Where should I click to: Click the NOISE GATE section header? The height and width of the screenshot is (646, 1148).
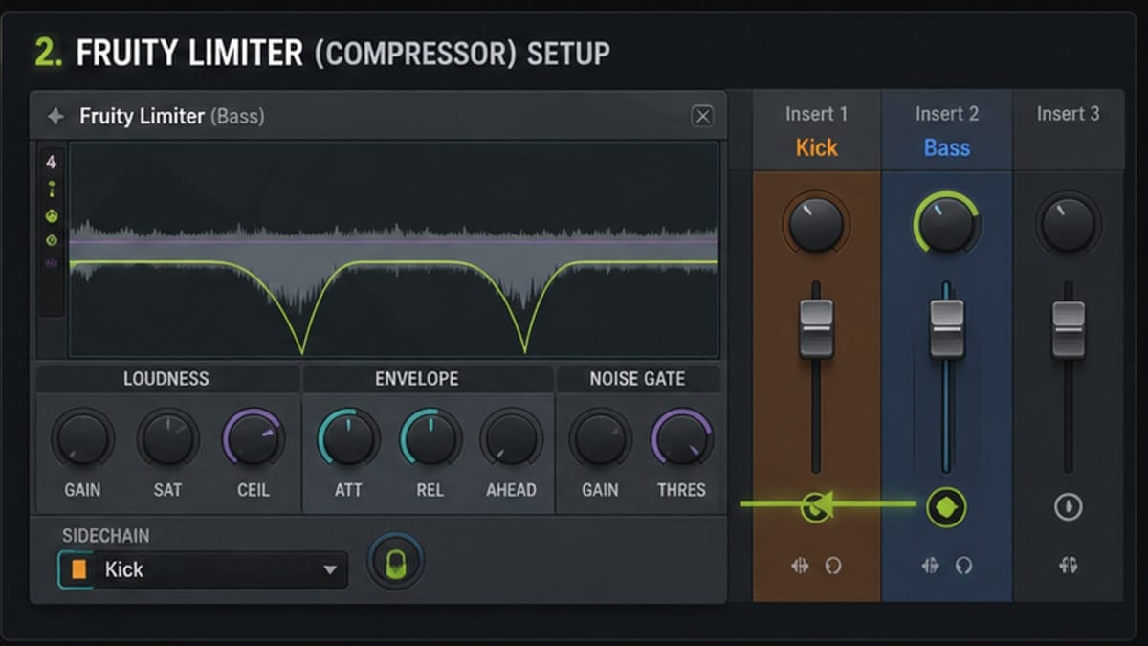(x=637, y=379)
